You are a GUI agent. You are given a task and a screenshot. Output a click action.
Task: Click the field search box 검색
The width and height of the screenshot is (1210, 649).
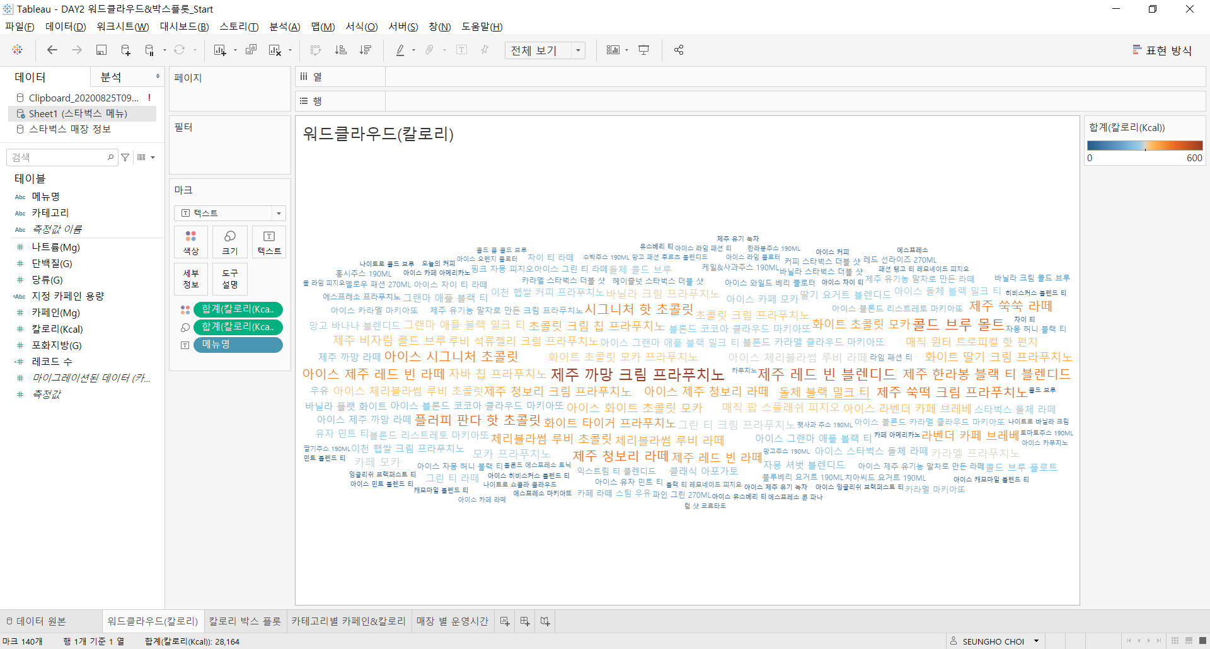62,158
